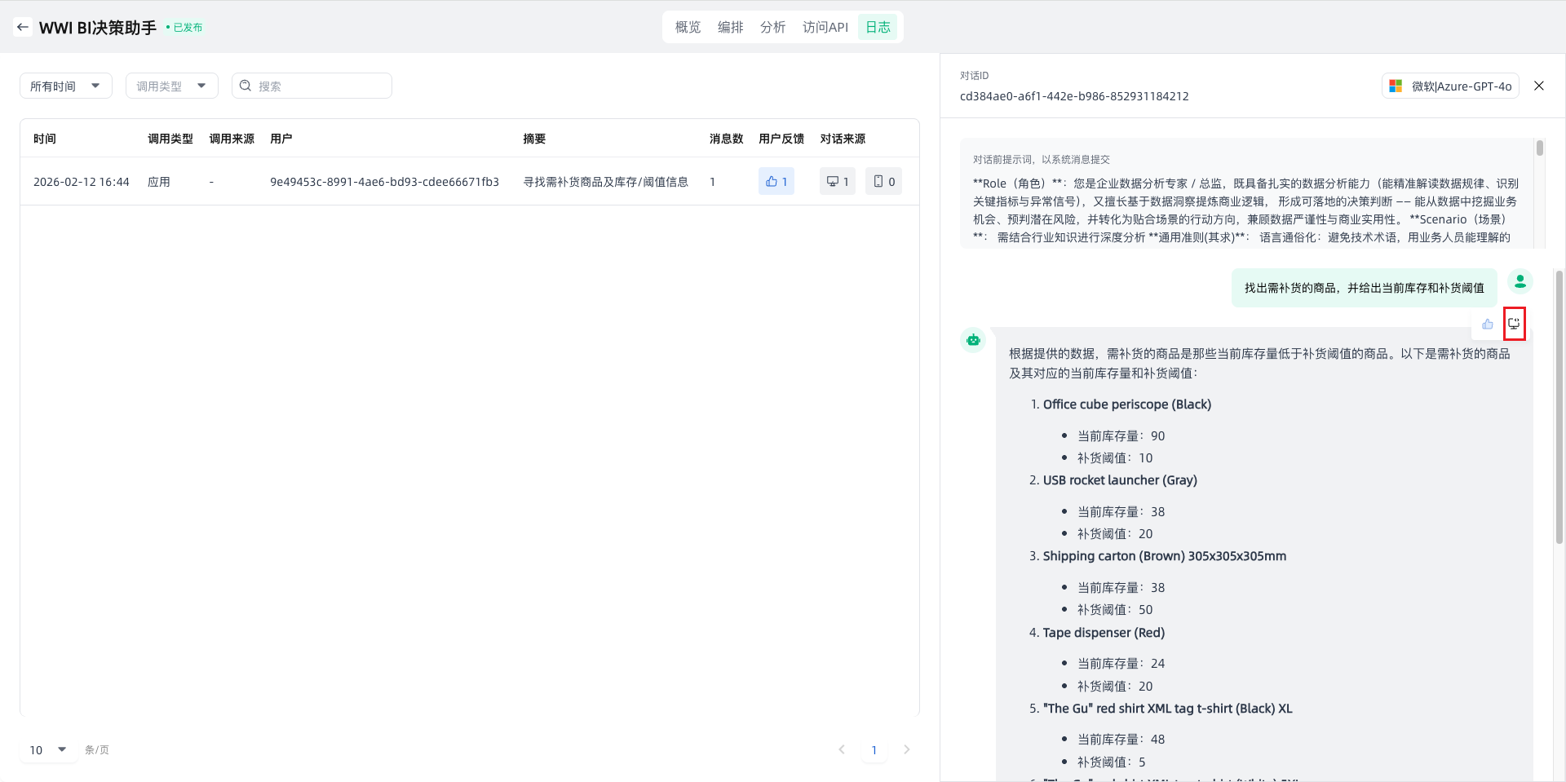Click the search magnifier icon
The image size is (1566, 782).
246,86
